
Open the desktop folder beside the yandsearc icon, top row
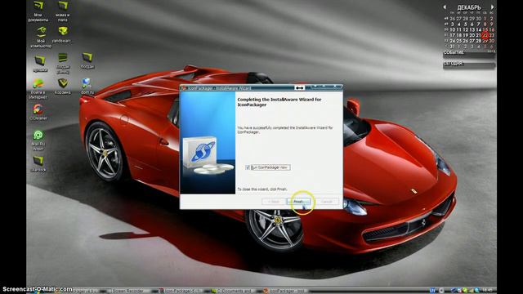(62, 11)
